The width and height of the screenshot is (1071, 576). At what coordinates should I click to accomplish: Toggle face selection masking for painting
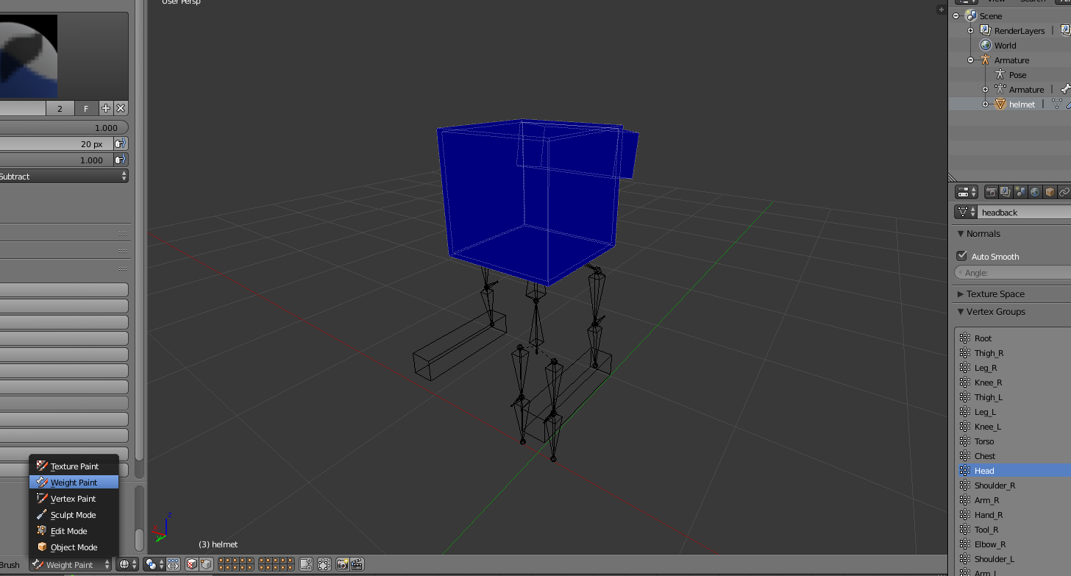[x=192, y=564]
